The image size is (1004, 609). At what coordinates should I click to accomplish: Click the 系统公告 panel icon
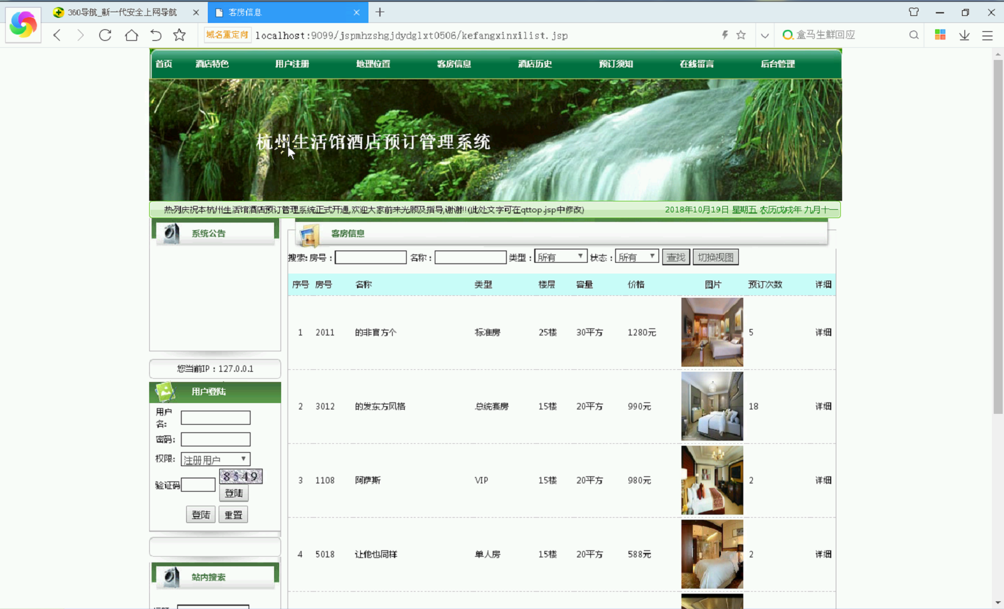click(171, 233)
